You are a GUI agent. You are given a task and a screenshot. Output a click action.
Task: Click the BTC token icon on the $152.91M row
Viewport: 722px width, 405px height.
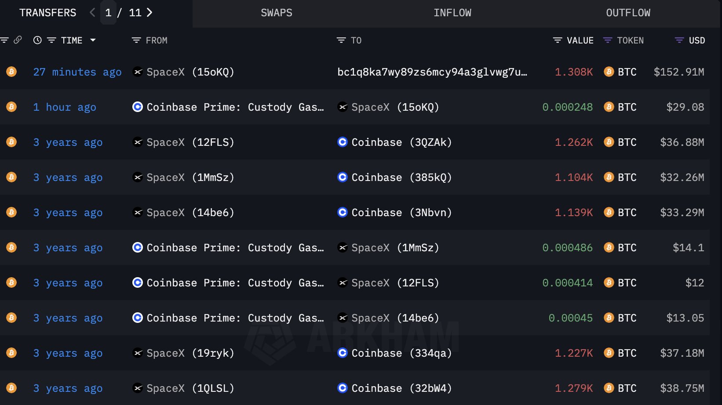609,72
